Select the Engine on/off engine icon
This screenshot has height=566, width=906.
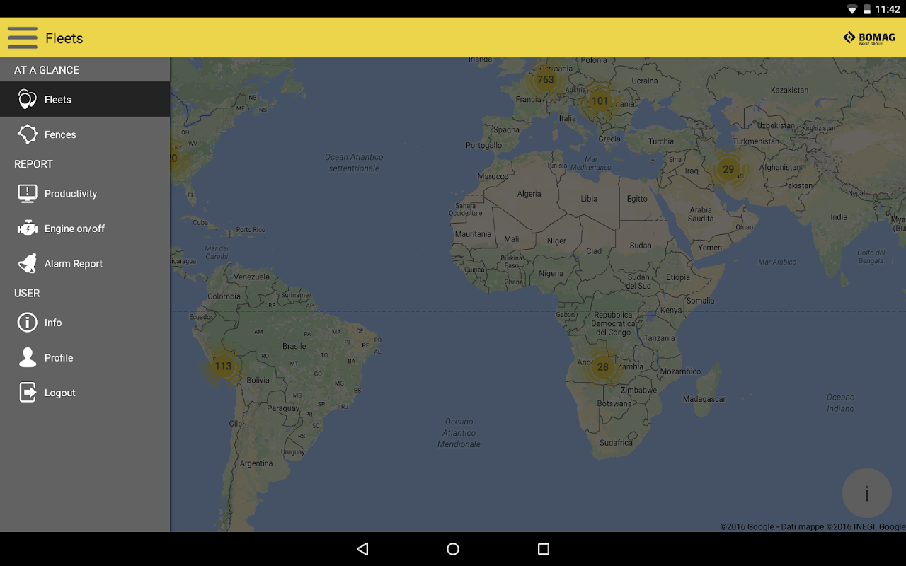pyautogui.click(x=27, y=229)
